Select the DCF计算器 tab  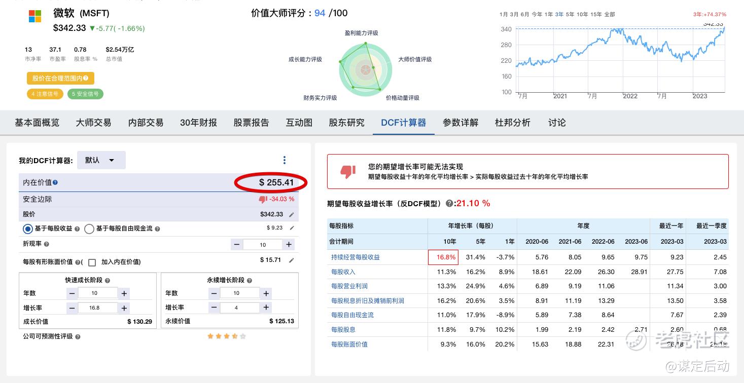404,123
